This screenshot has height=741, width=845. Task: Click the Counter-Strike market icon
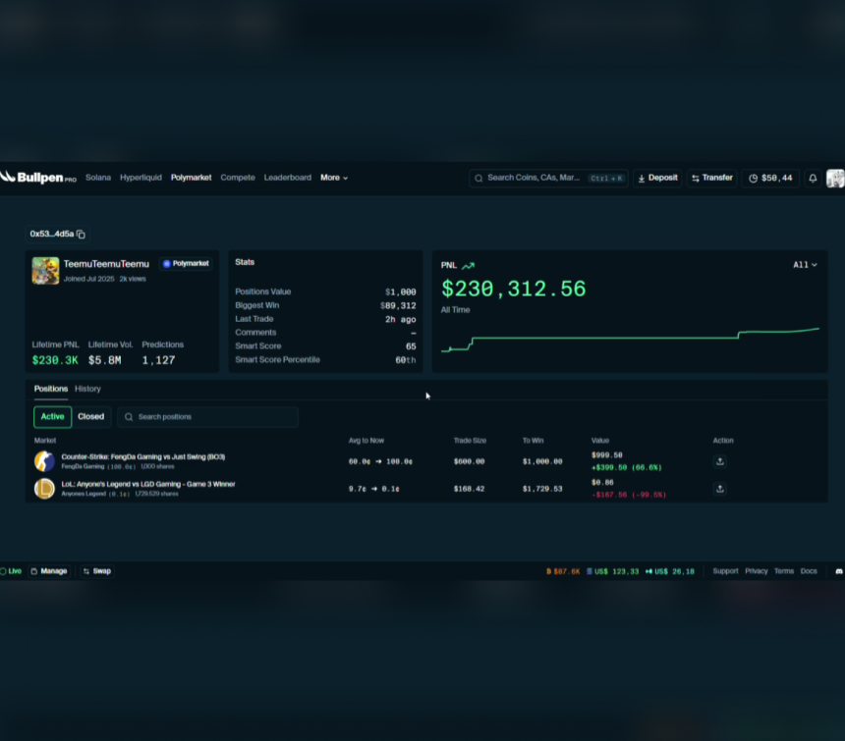45,461
